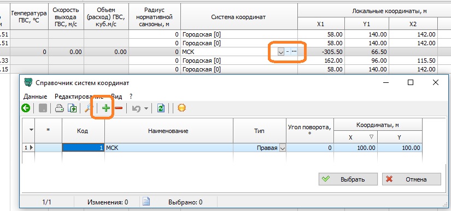Viewport: 451px width, 211px height.
Task: Open the Тип dropdown showing Правая
Action: coord(283,148)
